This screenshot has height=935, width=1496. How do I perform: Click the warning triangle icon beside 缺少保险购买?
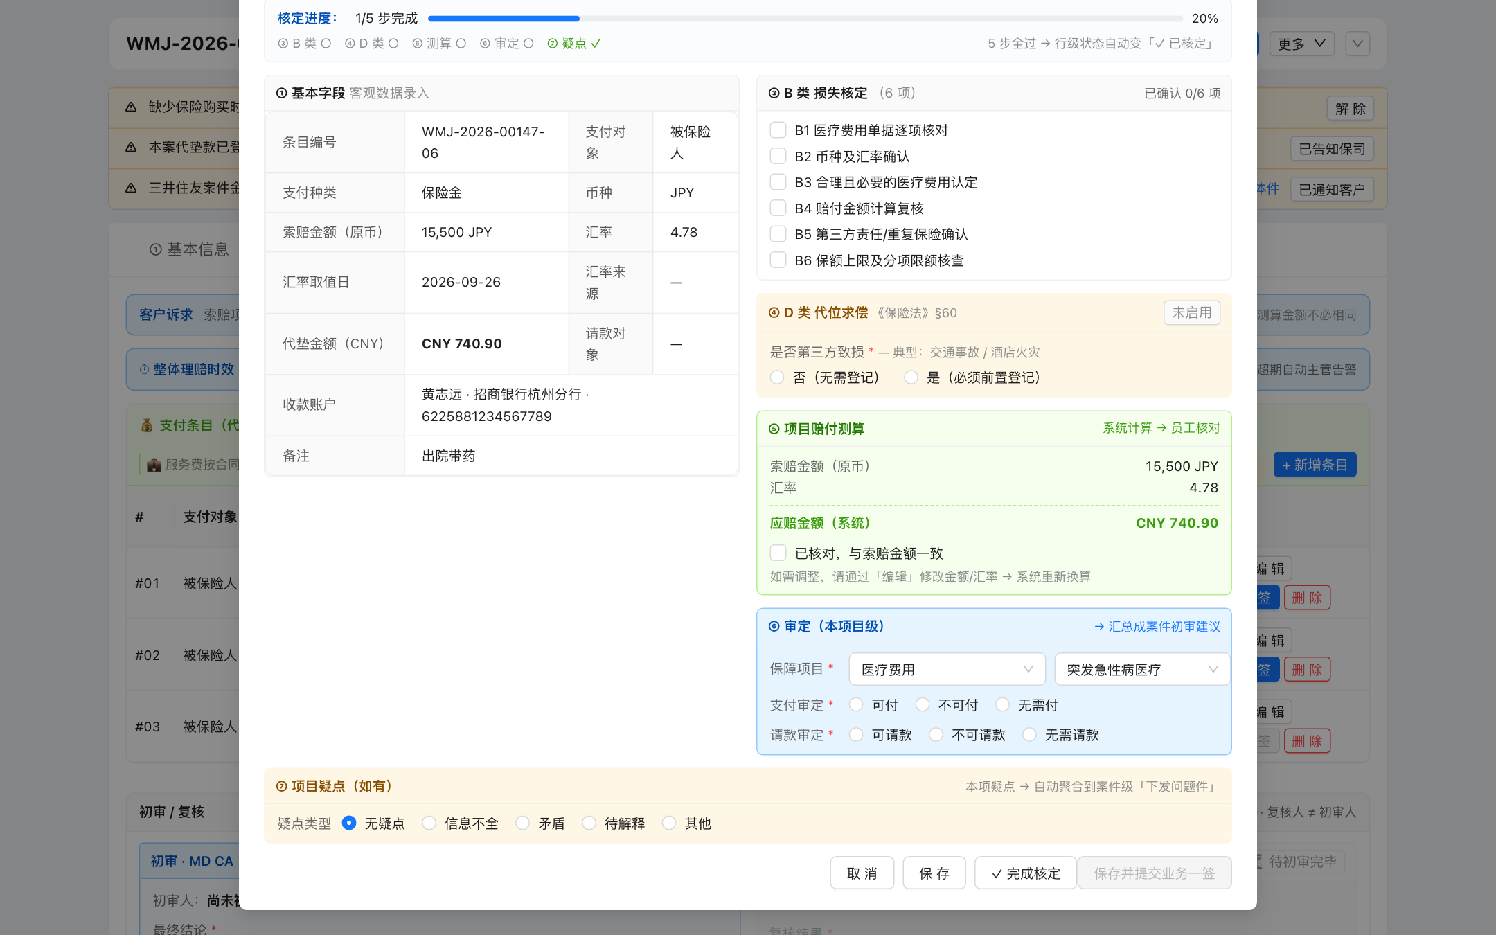point(131,107)
